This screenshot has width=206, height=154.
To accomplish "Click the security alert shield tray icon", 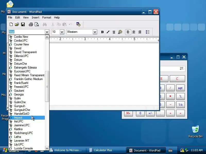I will [182, 150].
